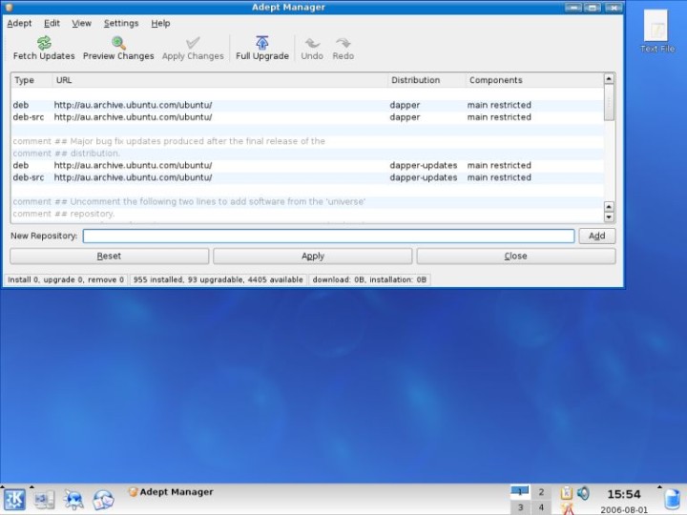Open the Edit menu
This screenshot has height=515, width=687.
(x=52, y=23)
